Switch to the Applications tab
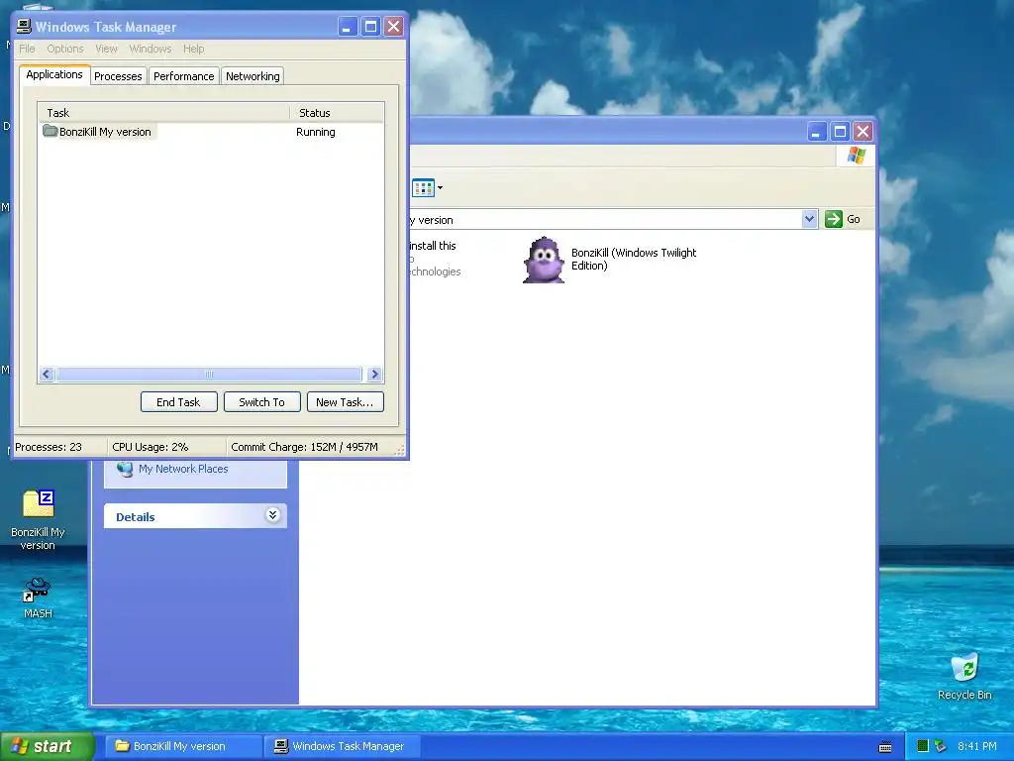The height and width of the screenshot is (761, 1014). click(x=54, y=74)
